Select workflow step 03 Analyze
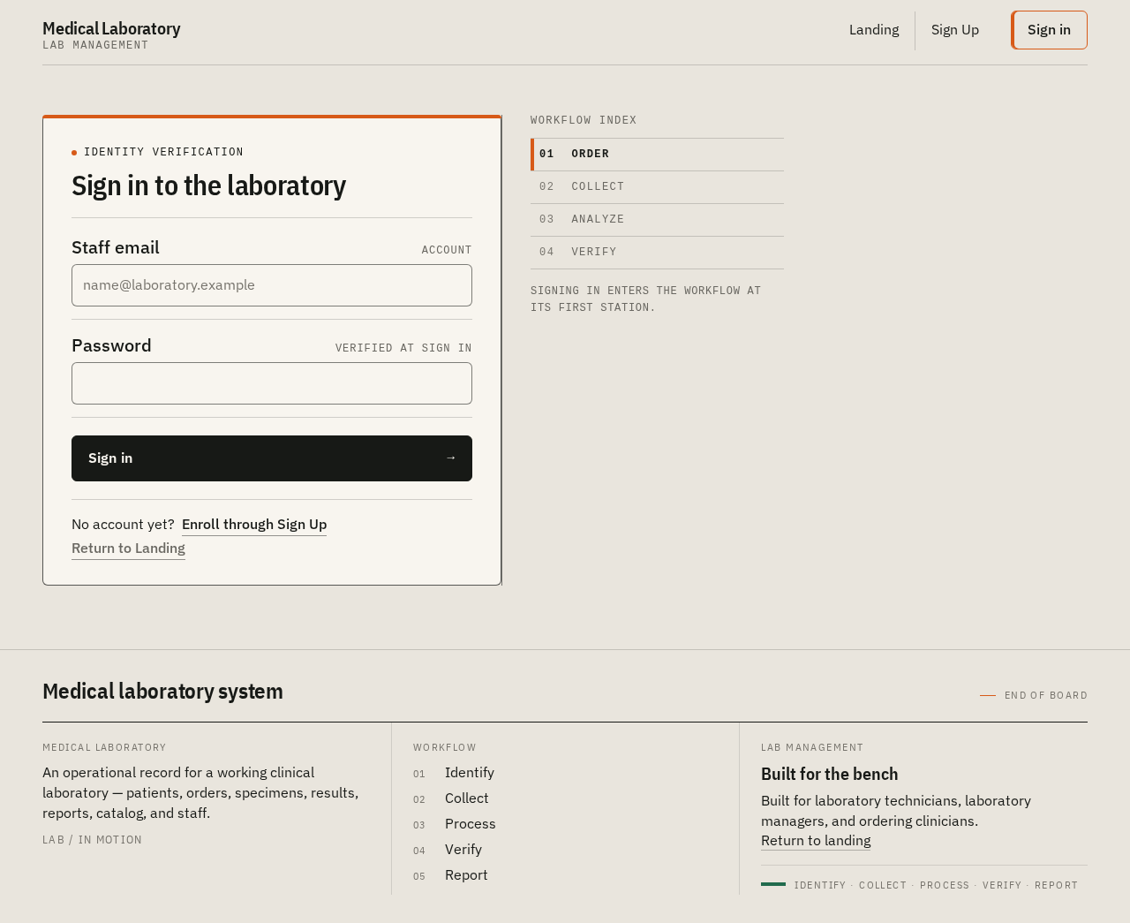 pyautogui.click(x=657, y=220)
